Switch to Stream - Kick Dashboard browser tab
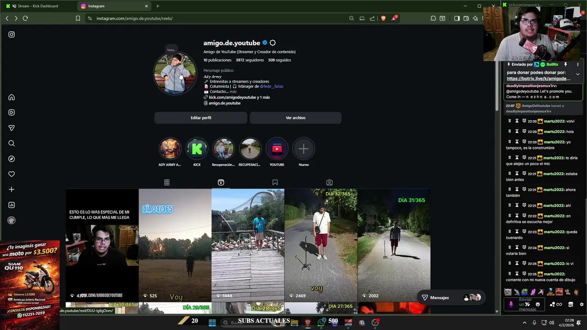 click(39, 6)
